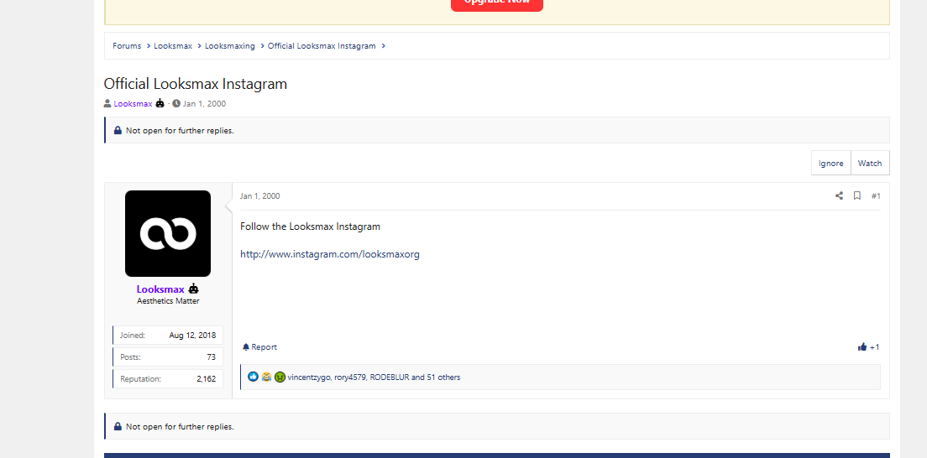Viewport: 927px width, 458px height.
Task: Click the robot icon beside thread author
Action: pyautogui.click(x=160, y=103)
